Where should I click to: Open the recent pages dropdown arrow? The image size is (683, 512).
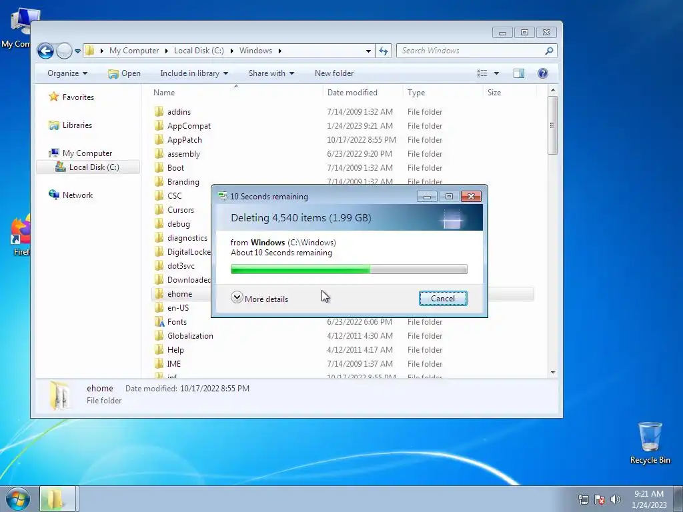point(77,51)
